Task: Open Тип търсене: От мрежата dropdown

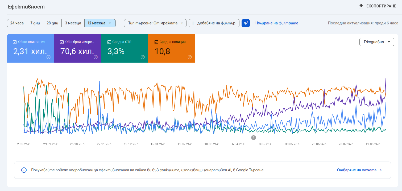Action: coord(155,23)
